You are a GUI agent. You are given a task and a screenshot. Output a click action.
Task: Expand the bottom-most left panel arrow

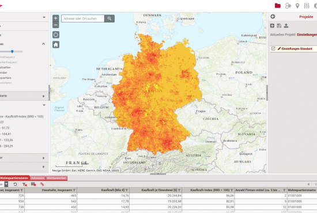43,167
